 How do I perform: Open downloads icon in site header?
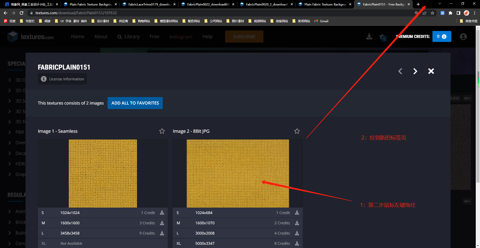point(369,37)
